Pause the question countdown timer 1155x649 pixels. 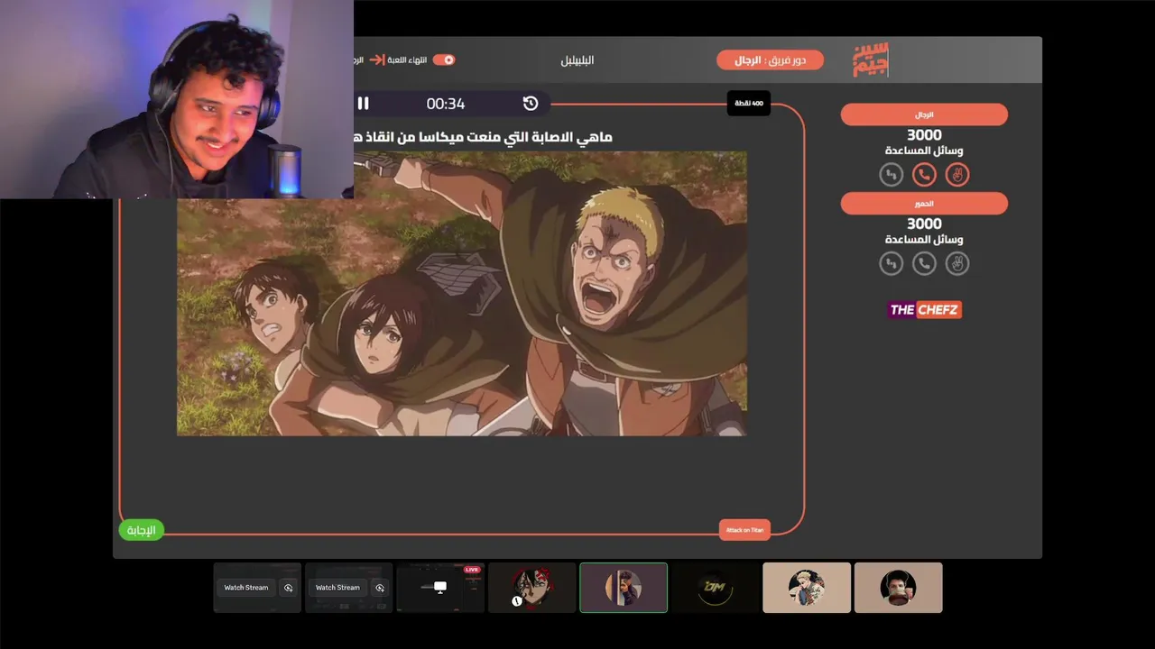tap(364, 104)
